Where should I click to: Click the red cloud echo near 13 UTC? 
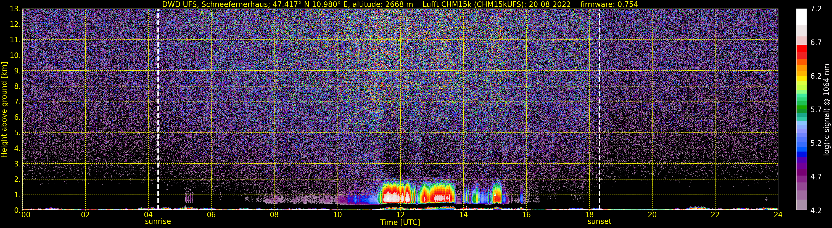click(x=438, y=194)
